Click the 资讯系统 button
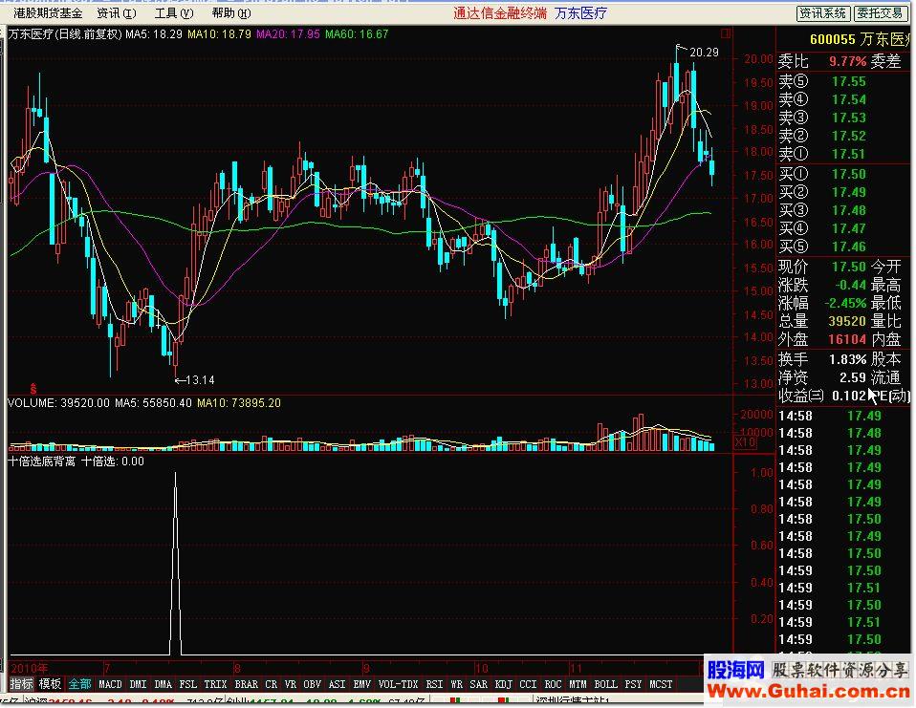Image resolution: width=916 pixels, height=708 pixels. click(x=823, y=13)
